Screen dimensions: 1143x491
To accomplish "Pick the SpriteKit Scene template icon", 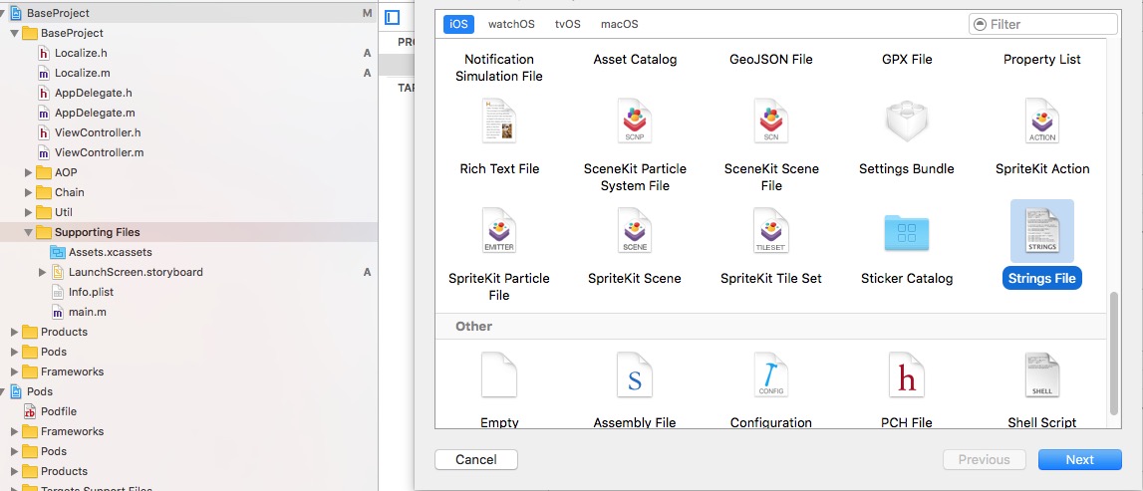I will pos(634,230).
